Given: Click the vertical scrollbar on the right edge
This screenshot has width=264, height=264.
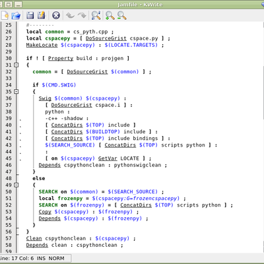Looking at the screenshot, I should click(x=263, y=92).
